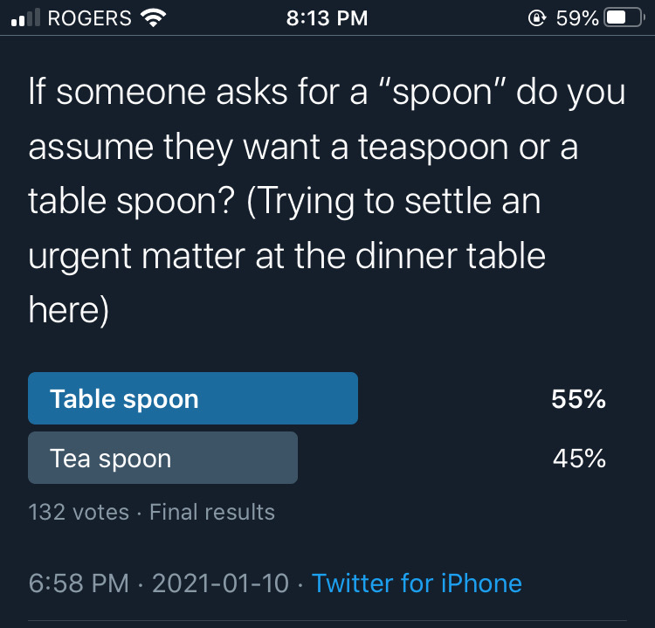Open the Twitter for iPhone link
Viewport: 655px width, 628px height.
[x=417, y=583]
